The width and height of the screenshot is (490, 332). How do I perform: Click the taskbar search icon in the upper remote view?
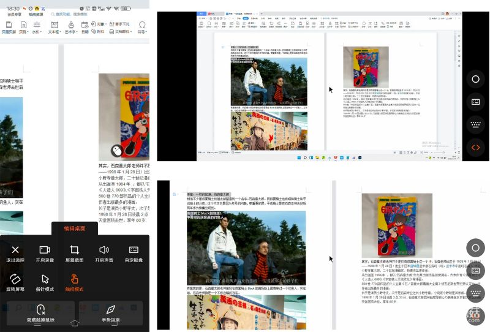(x=305, y=158)
